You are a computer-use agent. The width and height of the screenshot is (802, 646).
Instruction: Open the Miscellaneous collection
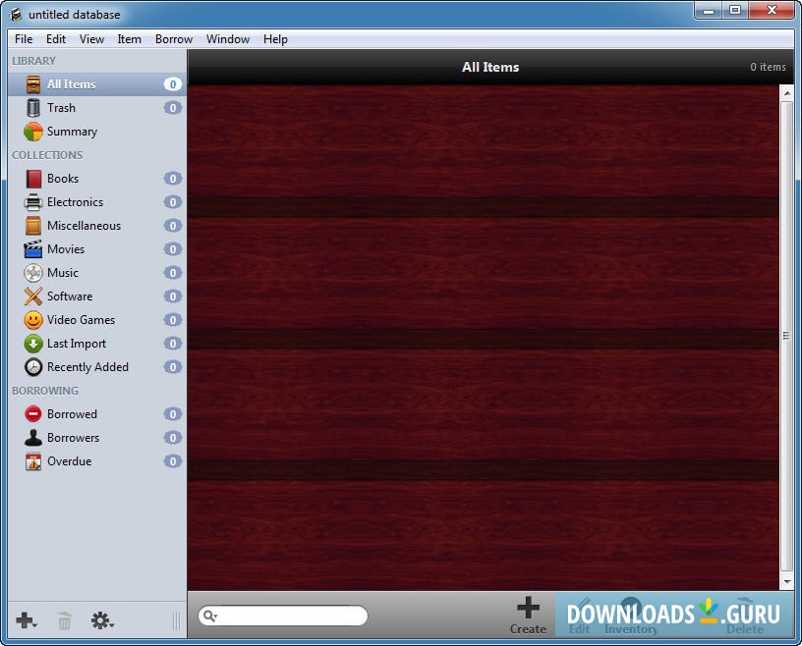(x=87, y=226)
